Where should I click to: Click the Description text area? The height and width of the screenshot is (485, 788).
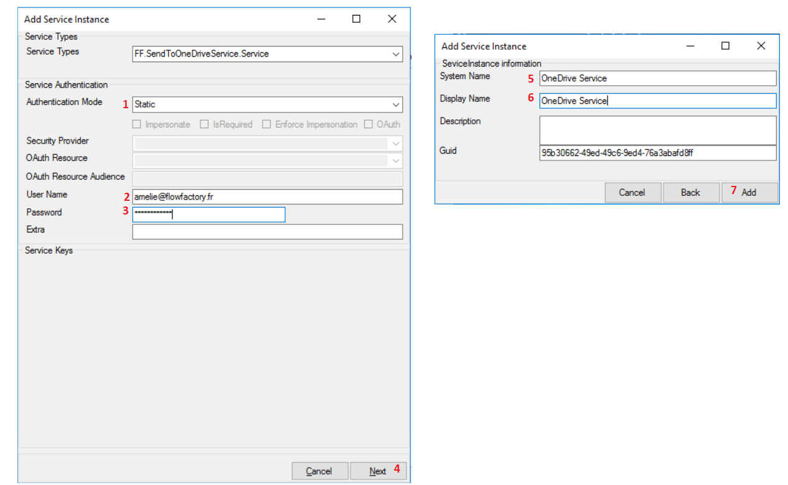(x=657, y=130)
